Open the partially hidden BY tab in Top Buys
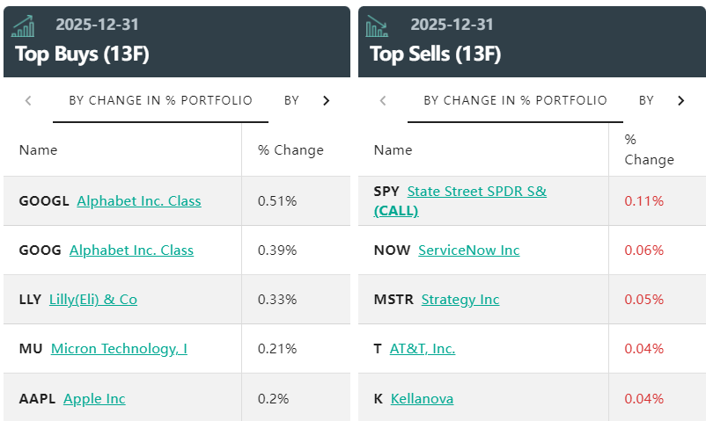Image resolution: width=706 pixels, height=421 pixels. pos(291,100)
